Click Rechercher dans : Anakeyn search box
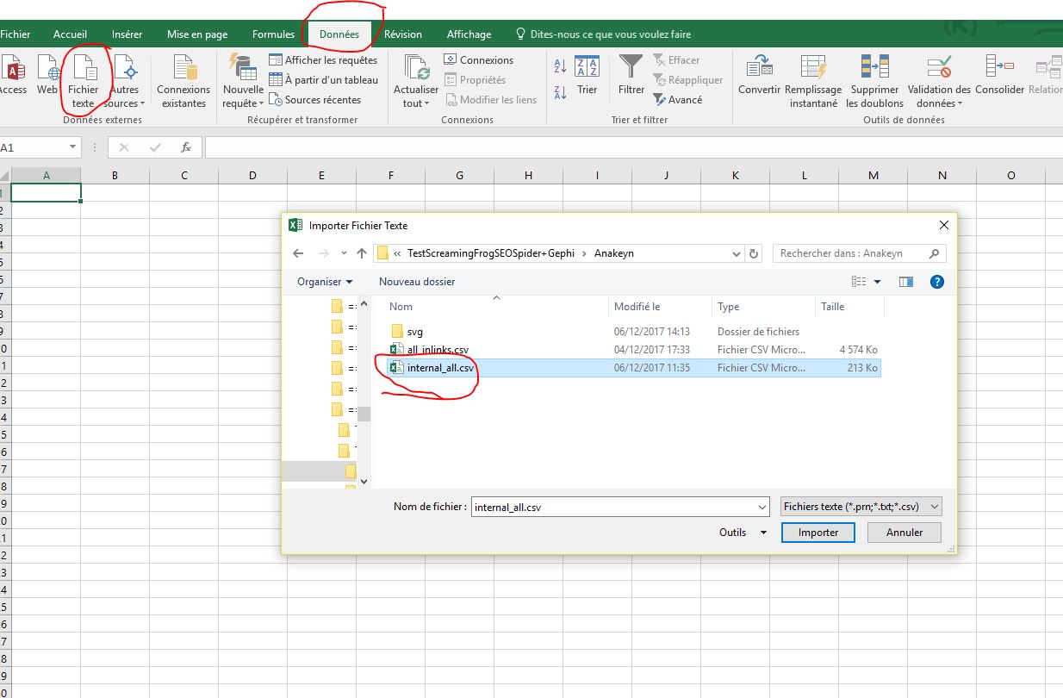The image size is (1063, 698). [x=859, y=253]
